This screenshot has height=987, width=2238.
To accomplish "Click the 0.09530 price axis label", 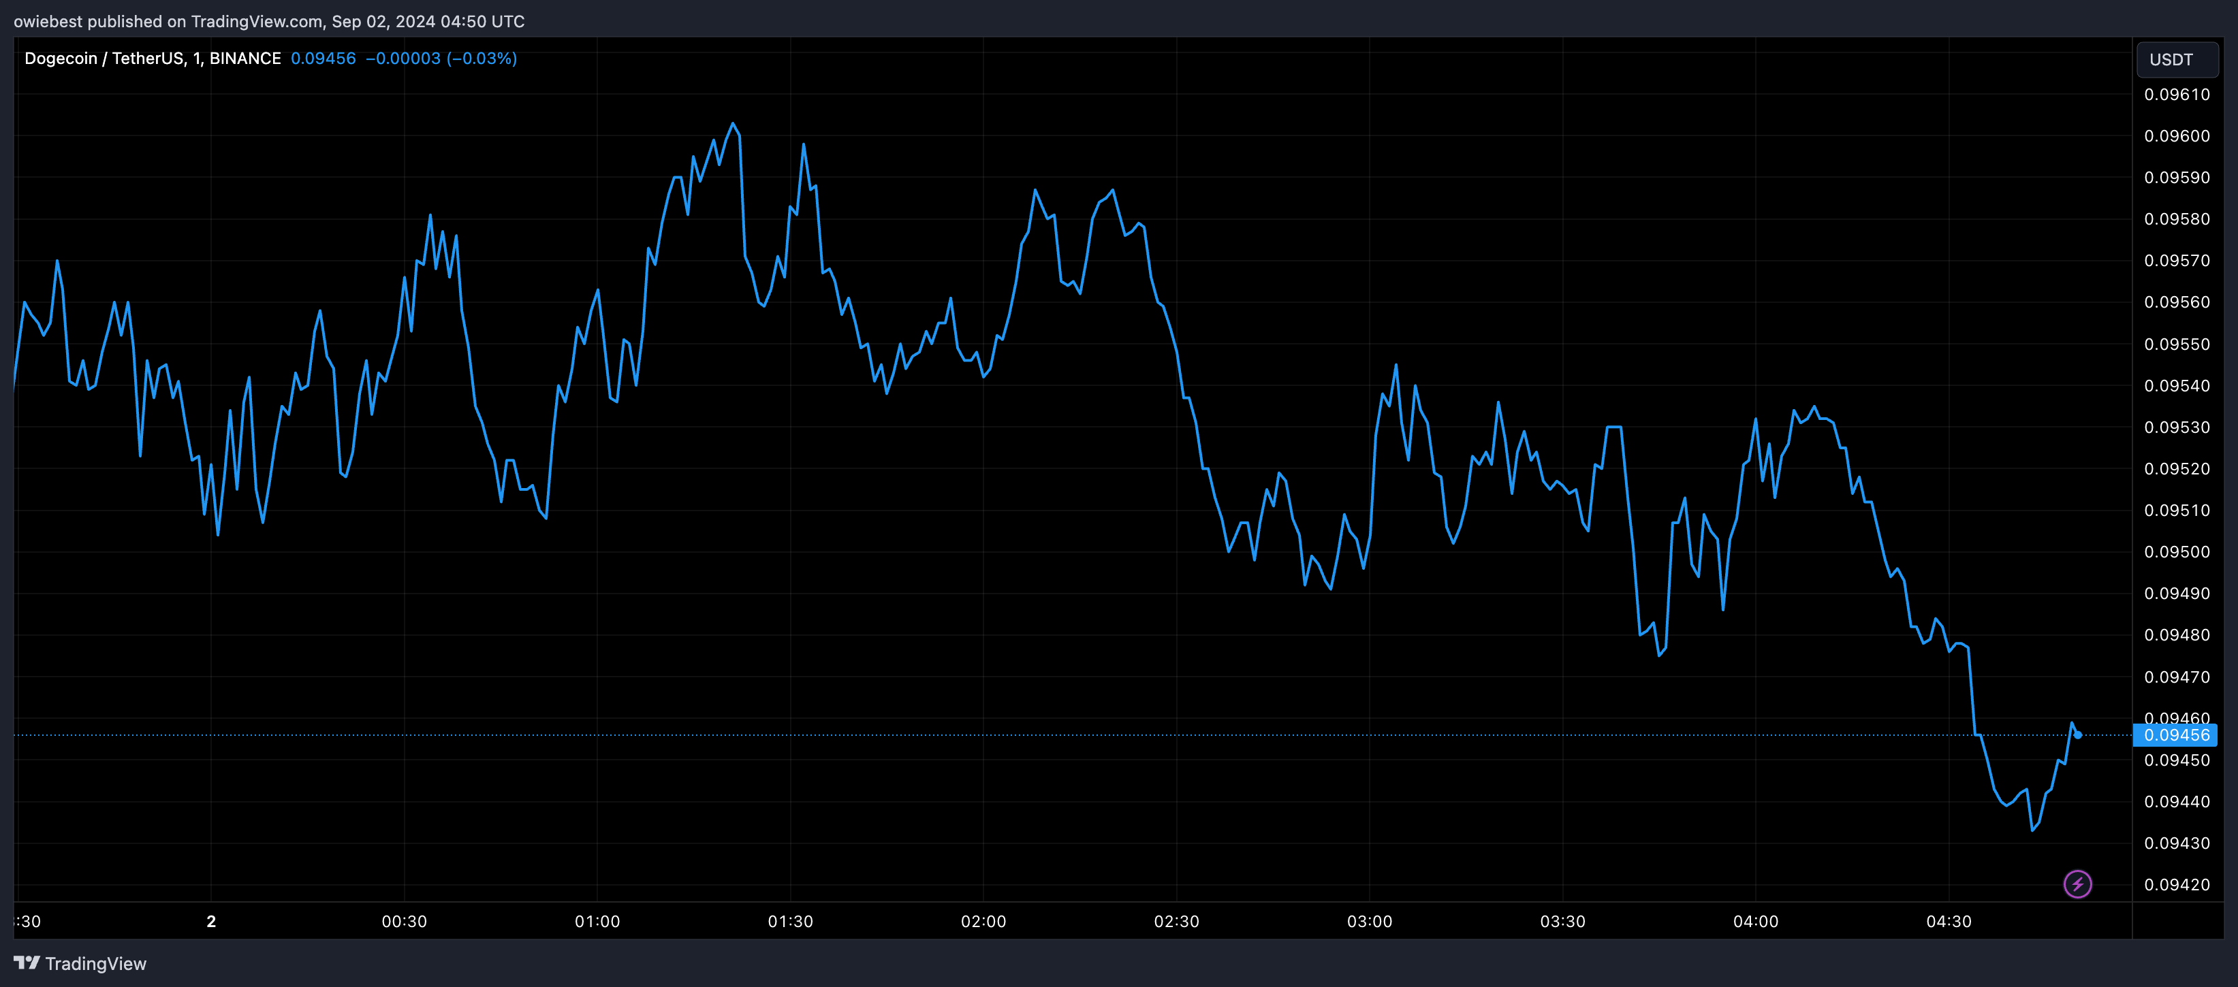I will pyautogui.click(x=2176, y=427).
